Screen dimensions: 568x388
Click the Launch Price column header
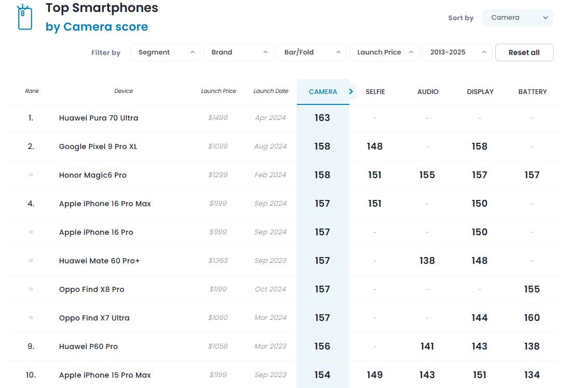[x=219, y=91]
